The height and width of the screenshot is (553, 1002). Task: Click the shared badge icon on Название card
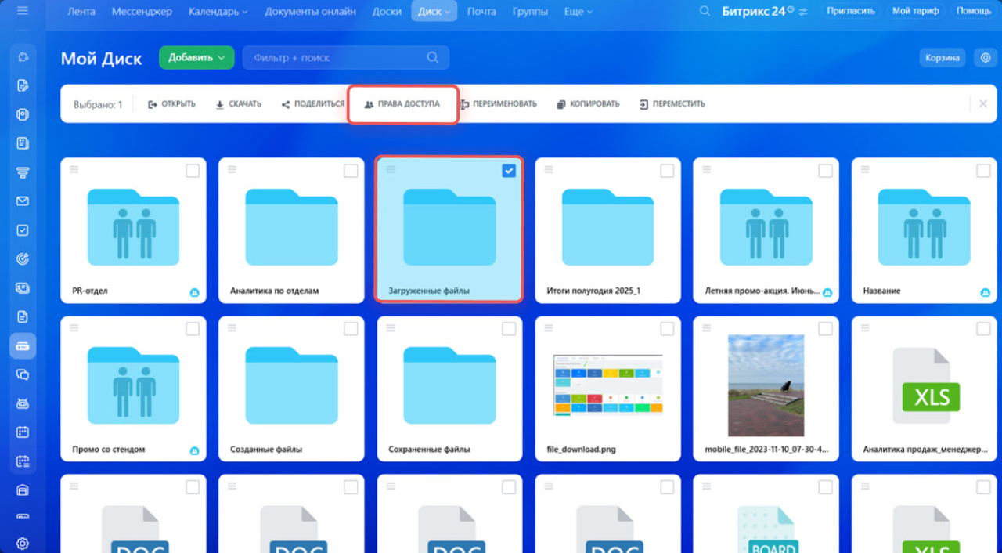[986, 292]
